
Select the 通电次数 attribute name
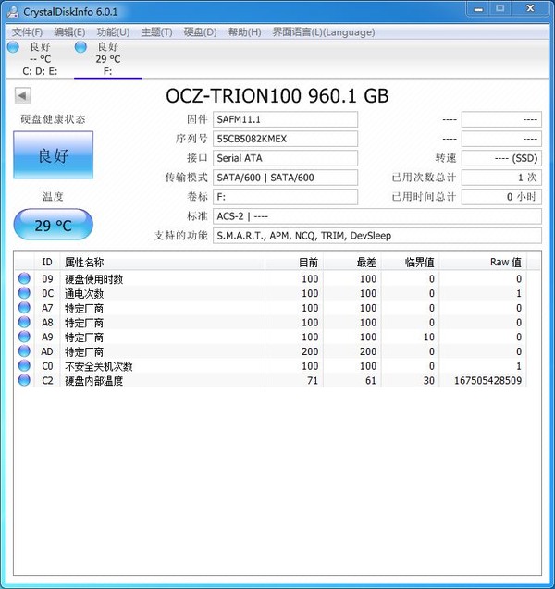[x=84, y=293]
